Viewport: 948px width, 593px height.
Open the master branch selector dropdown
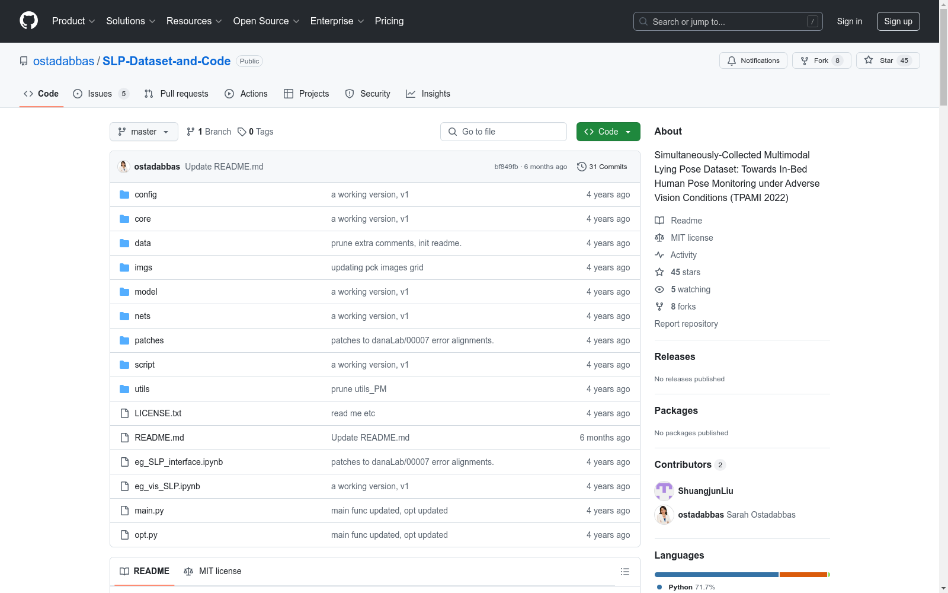point(144,132)
